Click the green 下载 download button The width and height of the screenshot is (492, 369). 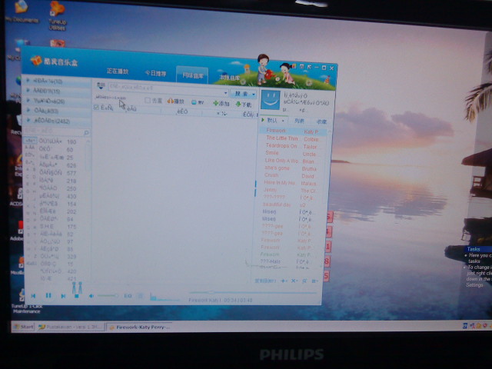(244, 105)
